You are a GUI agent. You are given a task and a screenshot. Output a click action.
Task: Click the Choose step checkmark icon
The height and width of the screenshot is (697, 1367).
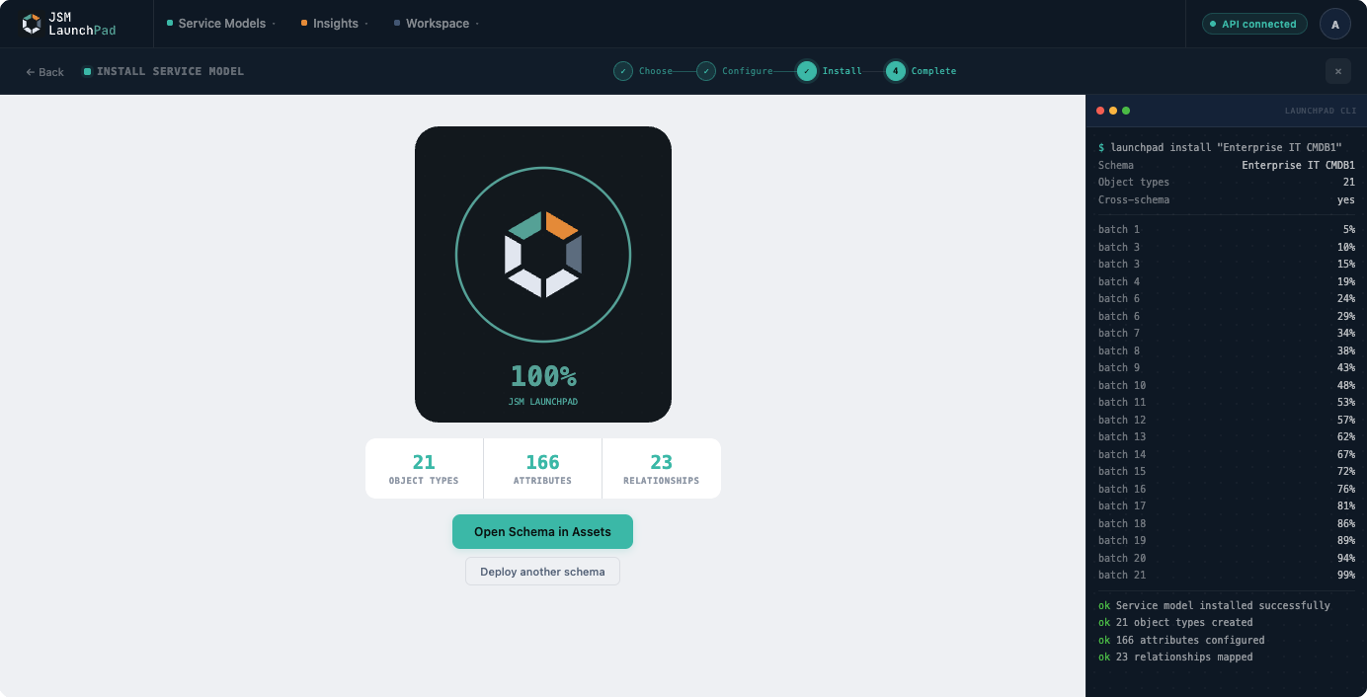(622, 71)
